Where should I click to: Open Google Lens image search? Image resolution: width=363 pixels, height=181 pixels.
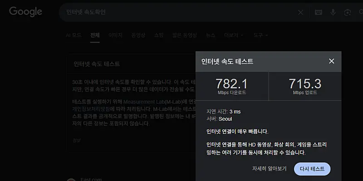point(348,12)
